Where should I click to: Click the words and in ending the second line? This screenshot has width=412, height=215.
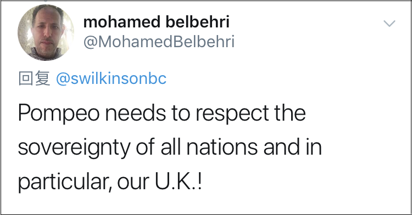pos(292,147)
